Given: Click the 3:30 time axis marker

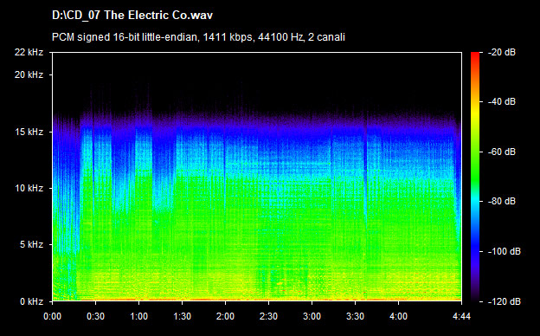Looking at the screenshot, I should pyautogui.click(x=355, y=316).
